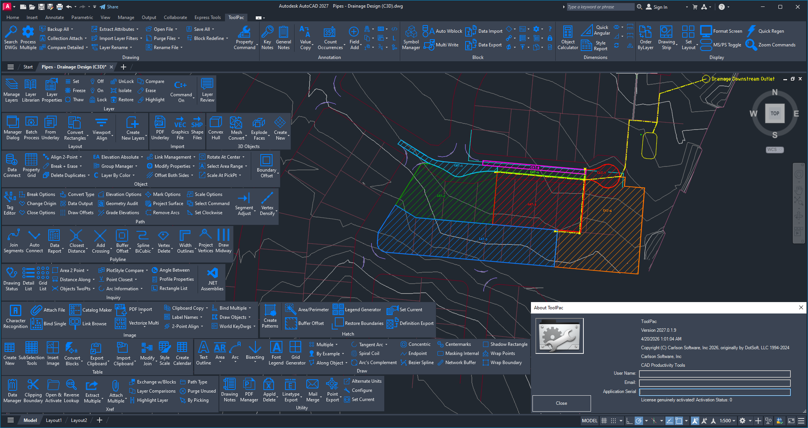808x428 pixels.
Task: Open the Express Tools ribbon tab
Action: 208,18
